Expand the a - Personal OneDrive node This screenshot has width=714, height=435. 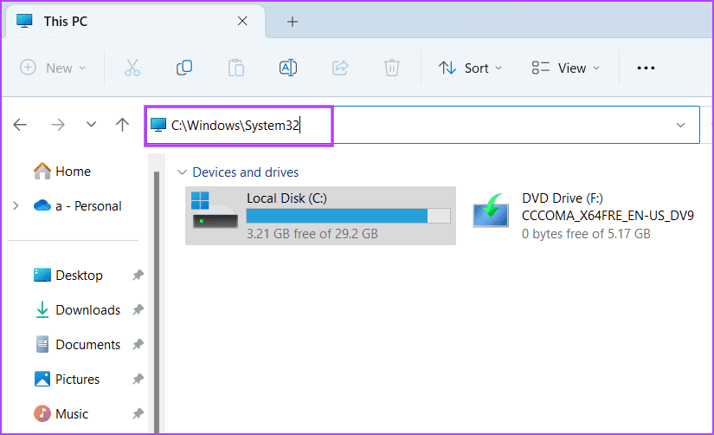[16, 206]
